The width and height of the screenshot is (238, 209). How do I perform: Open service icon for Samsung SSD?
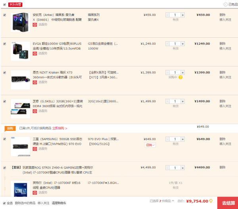click(x=35, y=149)
